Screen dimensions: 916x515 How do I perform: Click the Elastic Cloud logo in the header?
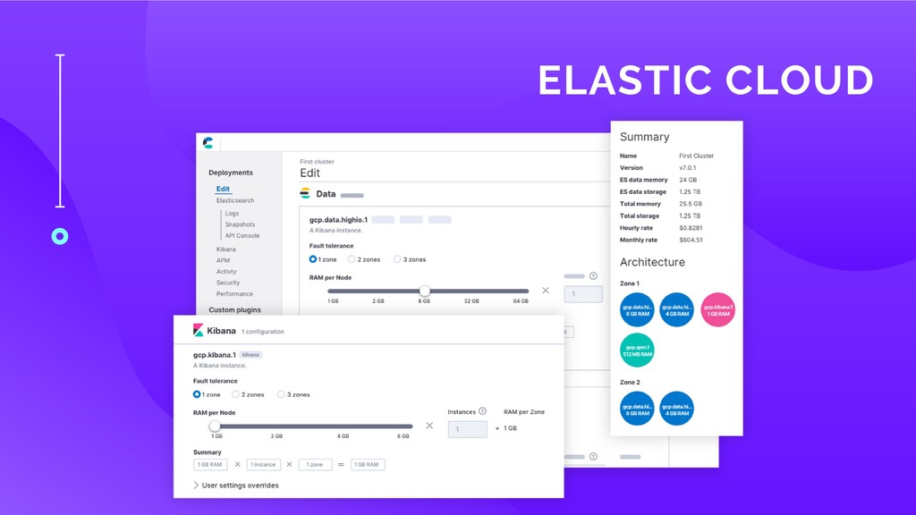[208, 142]
